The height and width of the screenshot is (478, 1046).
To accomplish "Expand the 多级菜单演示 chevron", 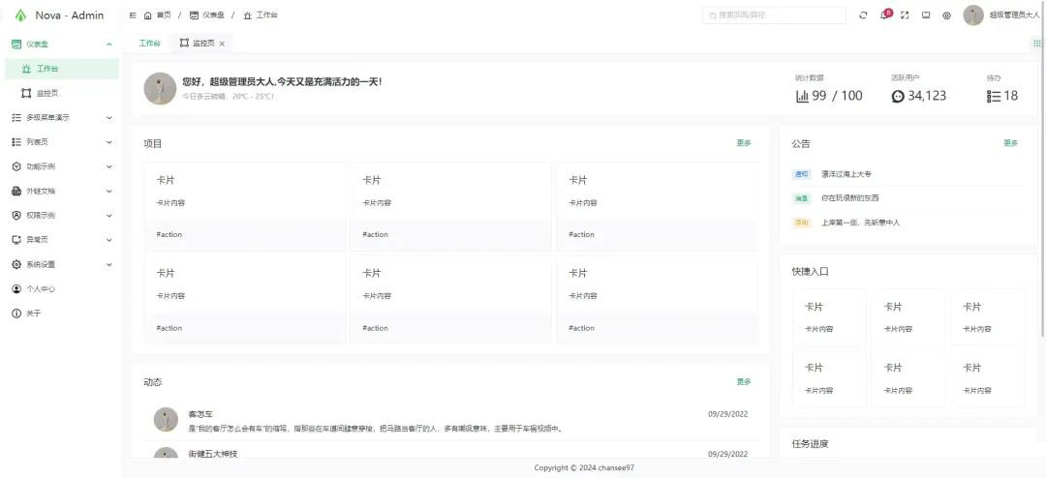I will [109, 118].
